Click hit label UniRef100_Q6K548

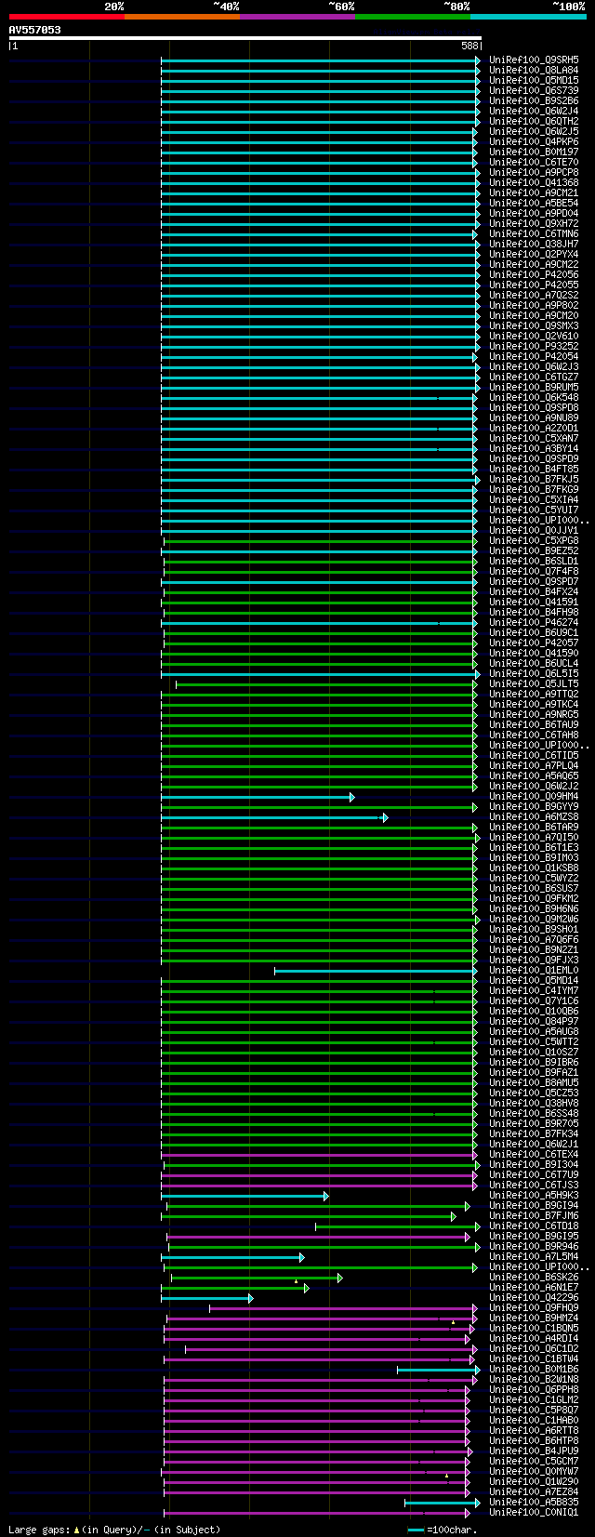[534, 397]
